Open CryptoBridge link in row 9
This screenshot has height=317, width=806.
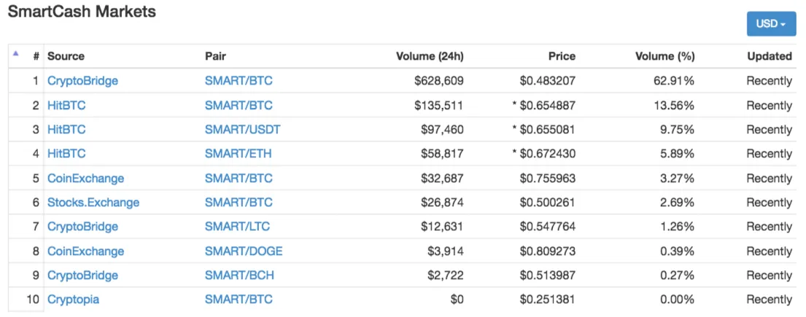(82, 275)
